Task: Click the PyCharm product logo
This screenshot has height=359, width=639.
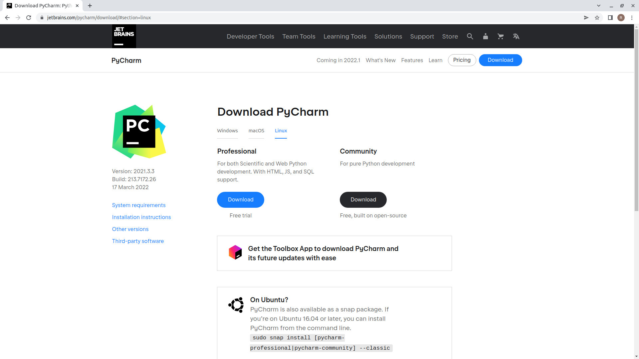Action: [139, 131]
